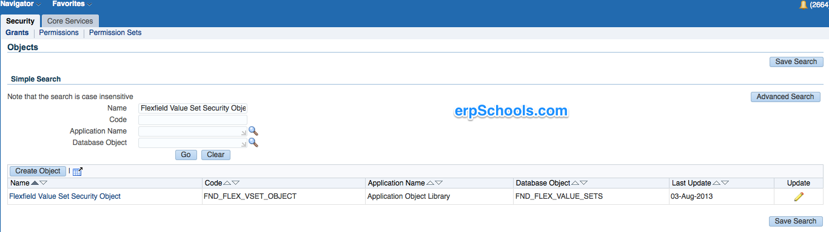Switch to the Core Services tab
This screenshot has width=829, height=232.
(x=70, y=21)
